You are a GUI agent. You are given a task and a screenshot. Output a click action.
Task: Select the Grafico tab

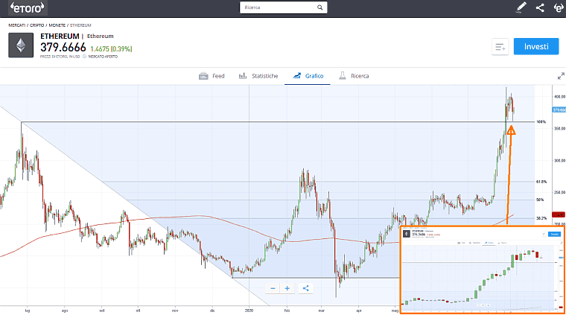click(x=308, y=76)
